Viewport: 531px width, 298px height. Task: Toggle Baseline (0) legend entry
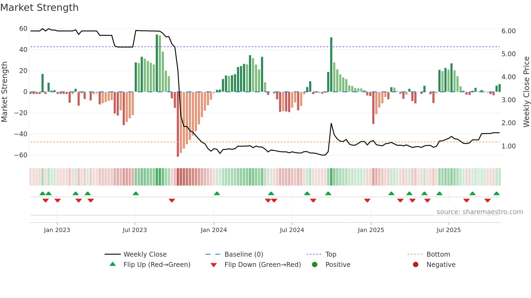244,254
